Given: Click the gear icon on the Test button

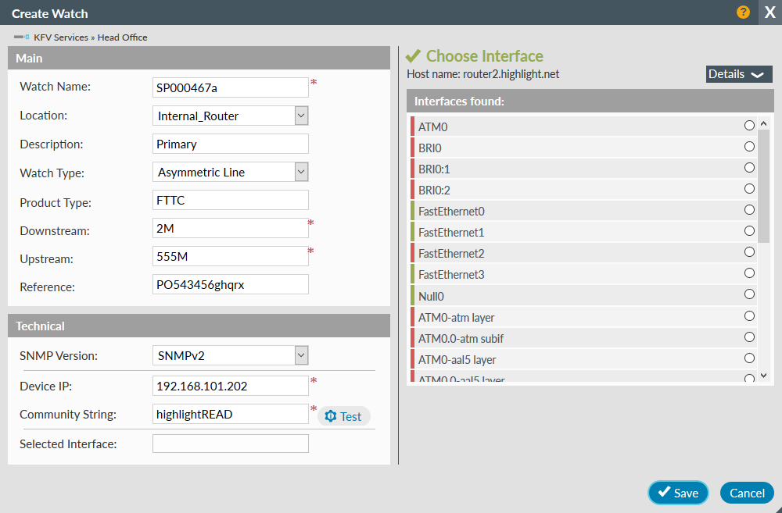Looking at the screenshot, I should 332,415.
